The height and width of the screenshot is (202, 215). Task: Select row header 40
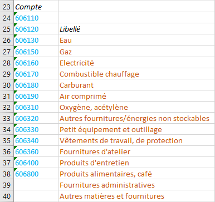(7, 196)
